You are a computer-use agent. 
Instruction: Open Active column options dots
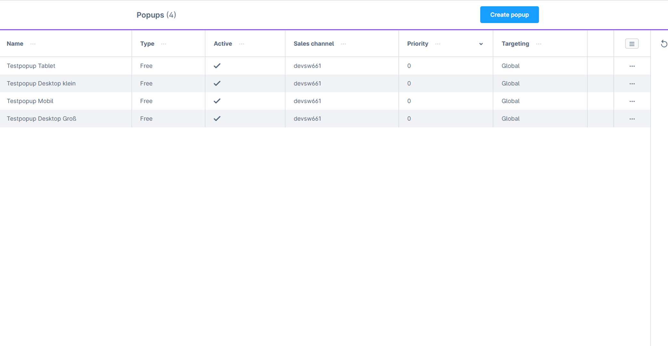(x=242, y=44)
